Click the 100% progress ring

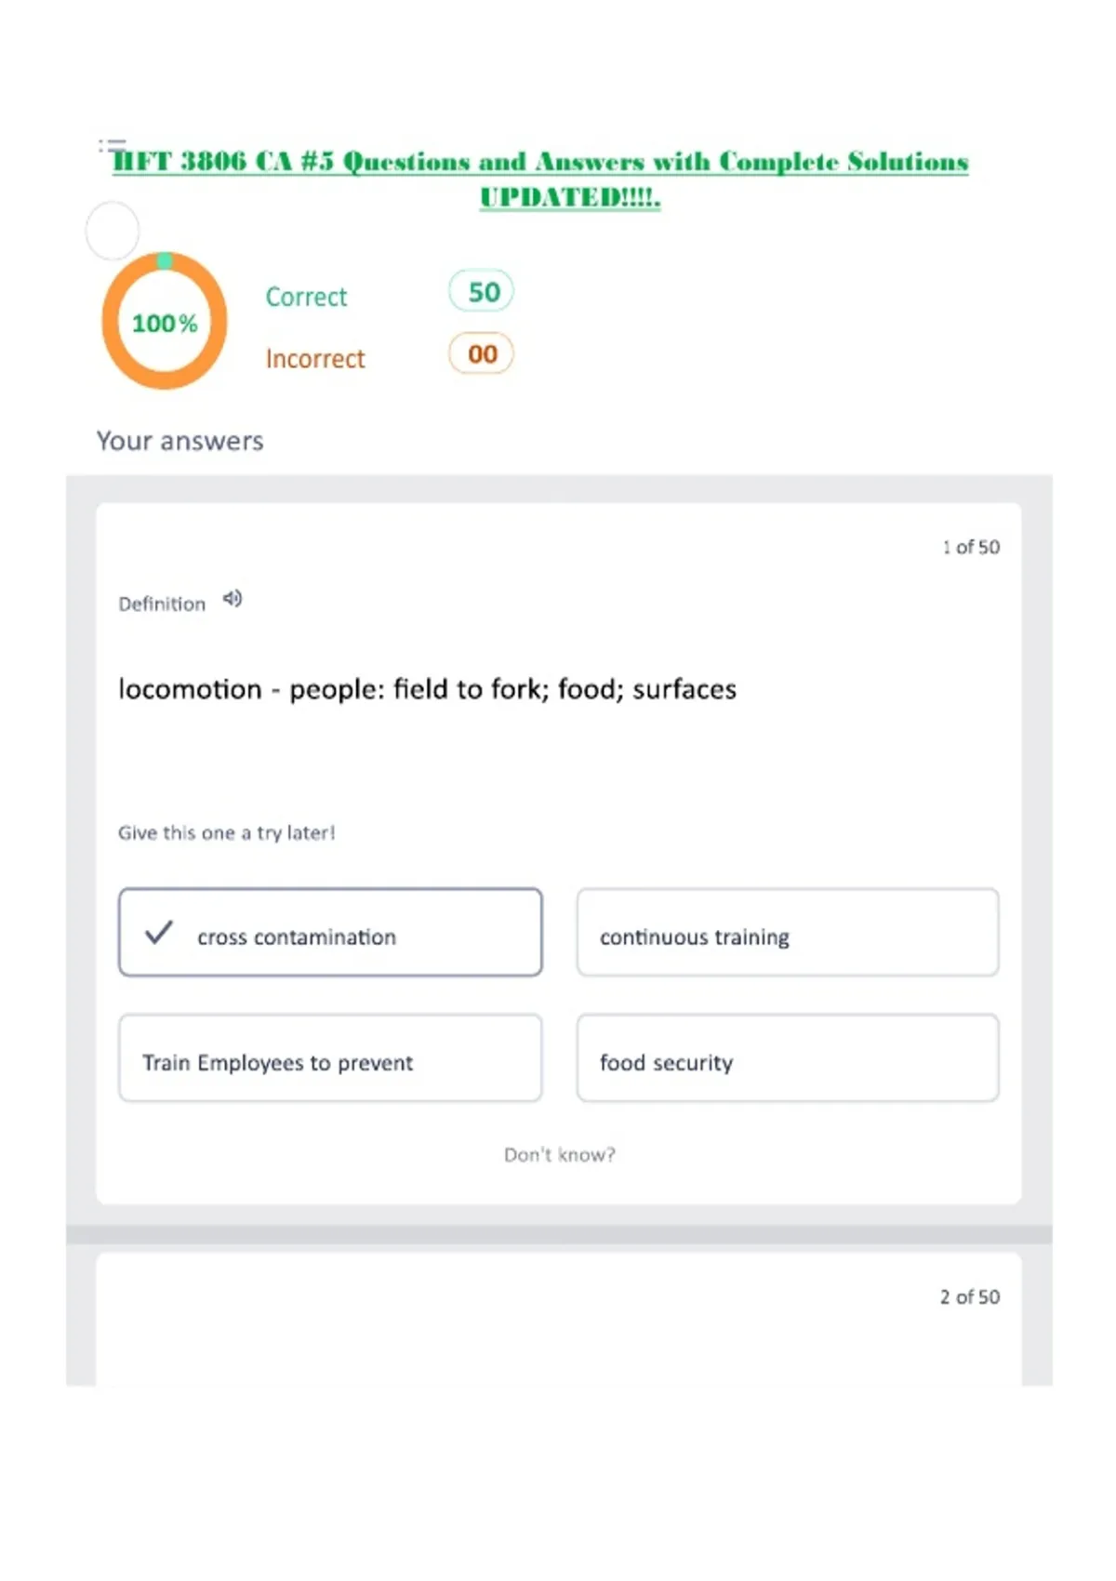(x=165, y=322)
